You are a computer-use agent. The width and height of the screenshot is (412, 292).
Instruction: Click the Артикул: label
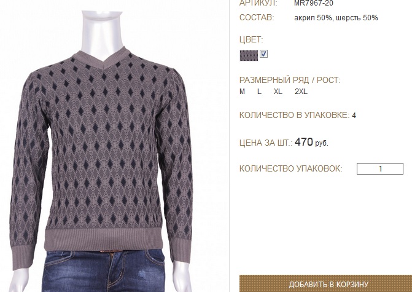(x=258, y=3)
